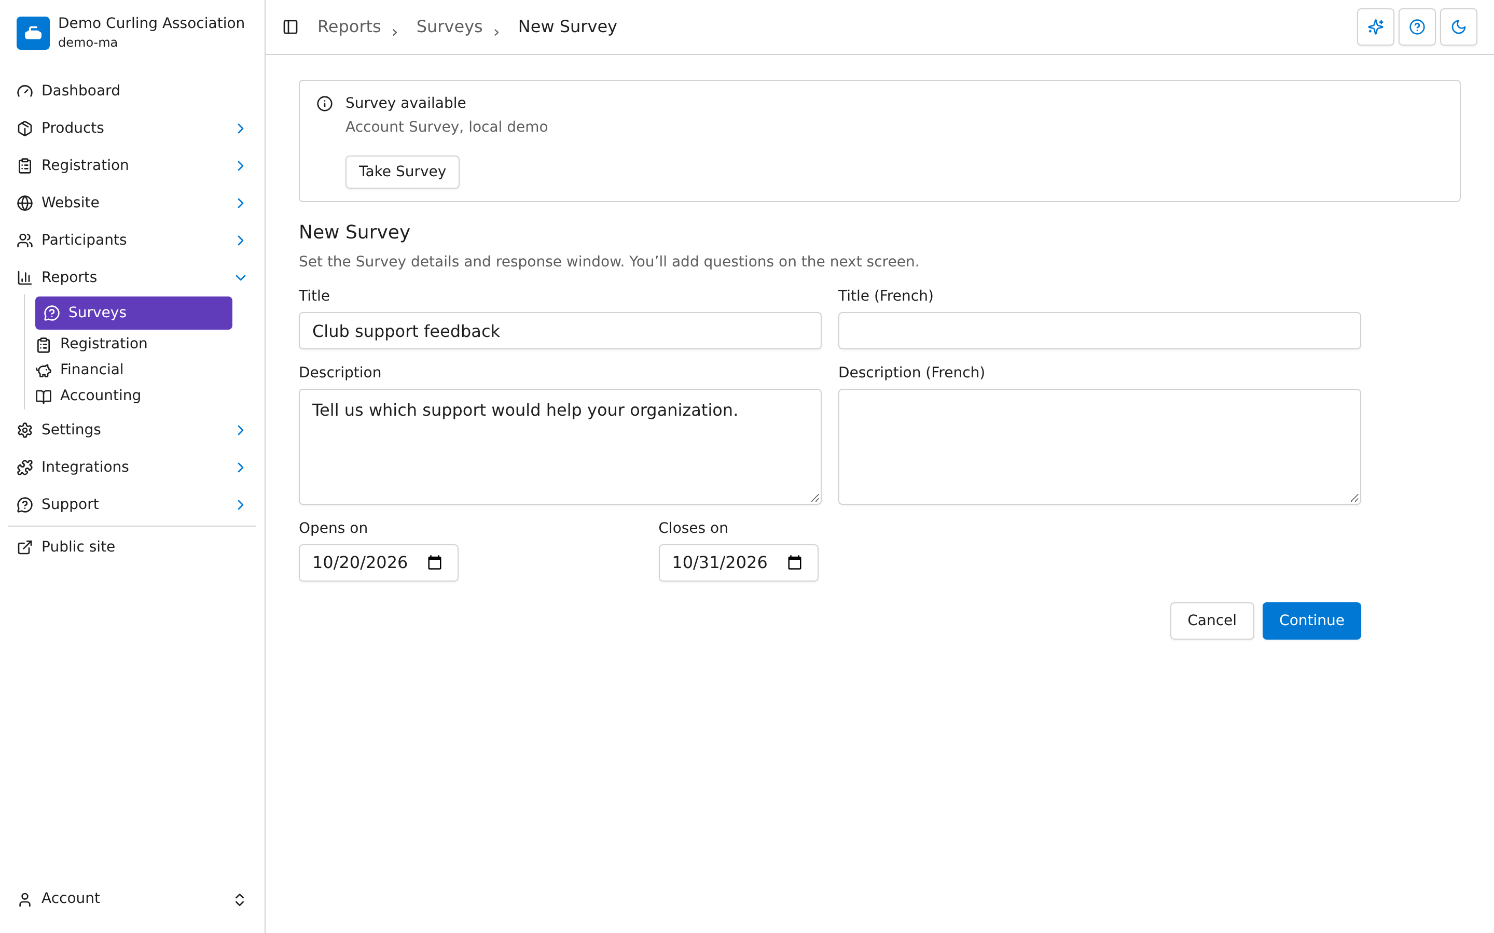Toggle the sidebar panel icon
The width and height of the screenshot is (1494, 933).
point(290,26)
